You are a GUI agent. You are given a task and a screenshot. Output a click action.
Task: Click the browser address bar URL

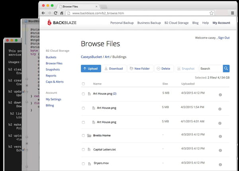pyautogui.click(x=98, y=13)
